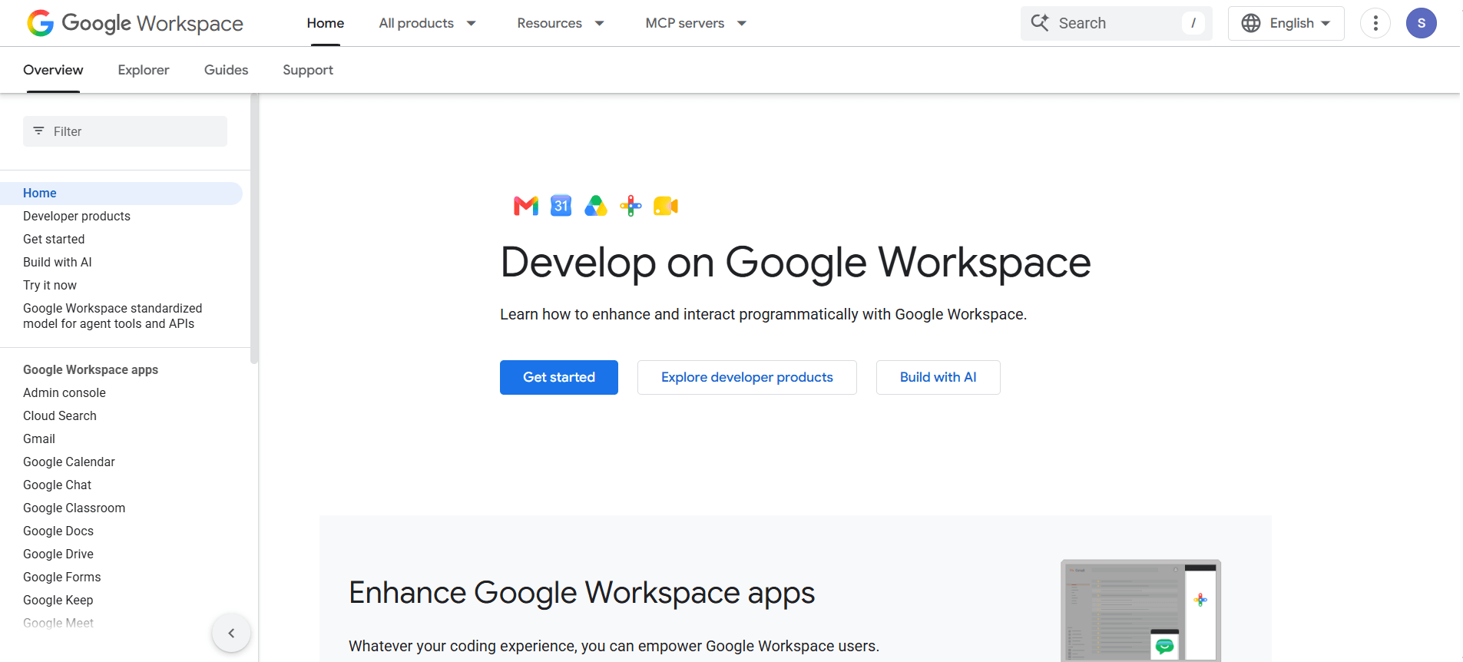
Task: Open Google Docs sidebar link
Action: pos(58,531)
